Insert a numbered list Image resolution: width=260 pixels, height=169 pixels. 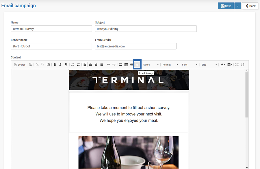[73, 65]
